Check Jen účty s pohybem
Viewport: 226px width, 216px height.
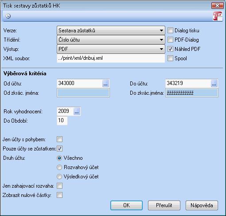(59, 139)
